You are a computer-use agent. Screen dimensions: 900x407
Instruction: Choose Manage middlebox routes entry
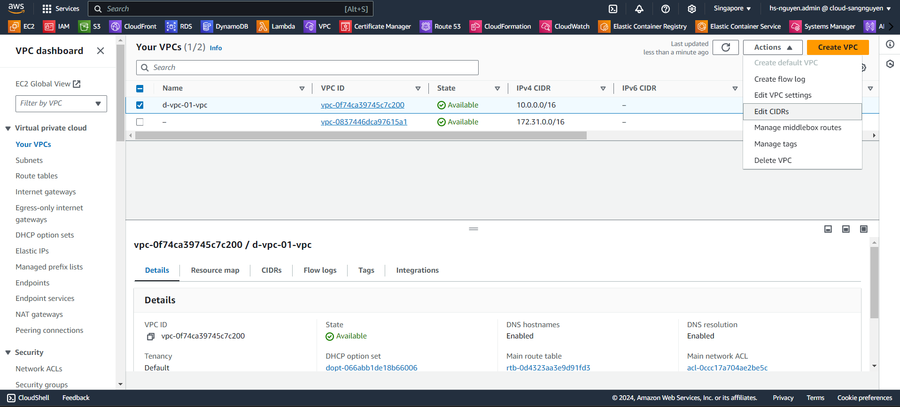[x=802, y=128]
